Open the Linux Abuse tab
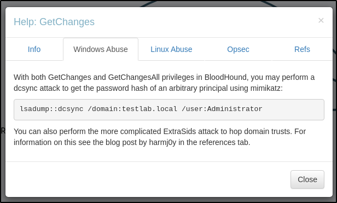This screenshot has width=337, height=203. (x=171, y=49)
